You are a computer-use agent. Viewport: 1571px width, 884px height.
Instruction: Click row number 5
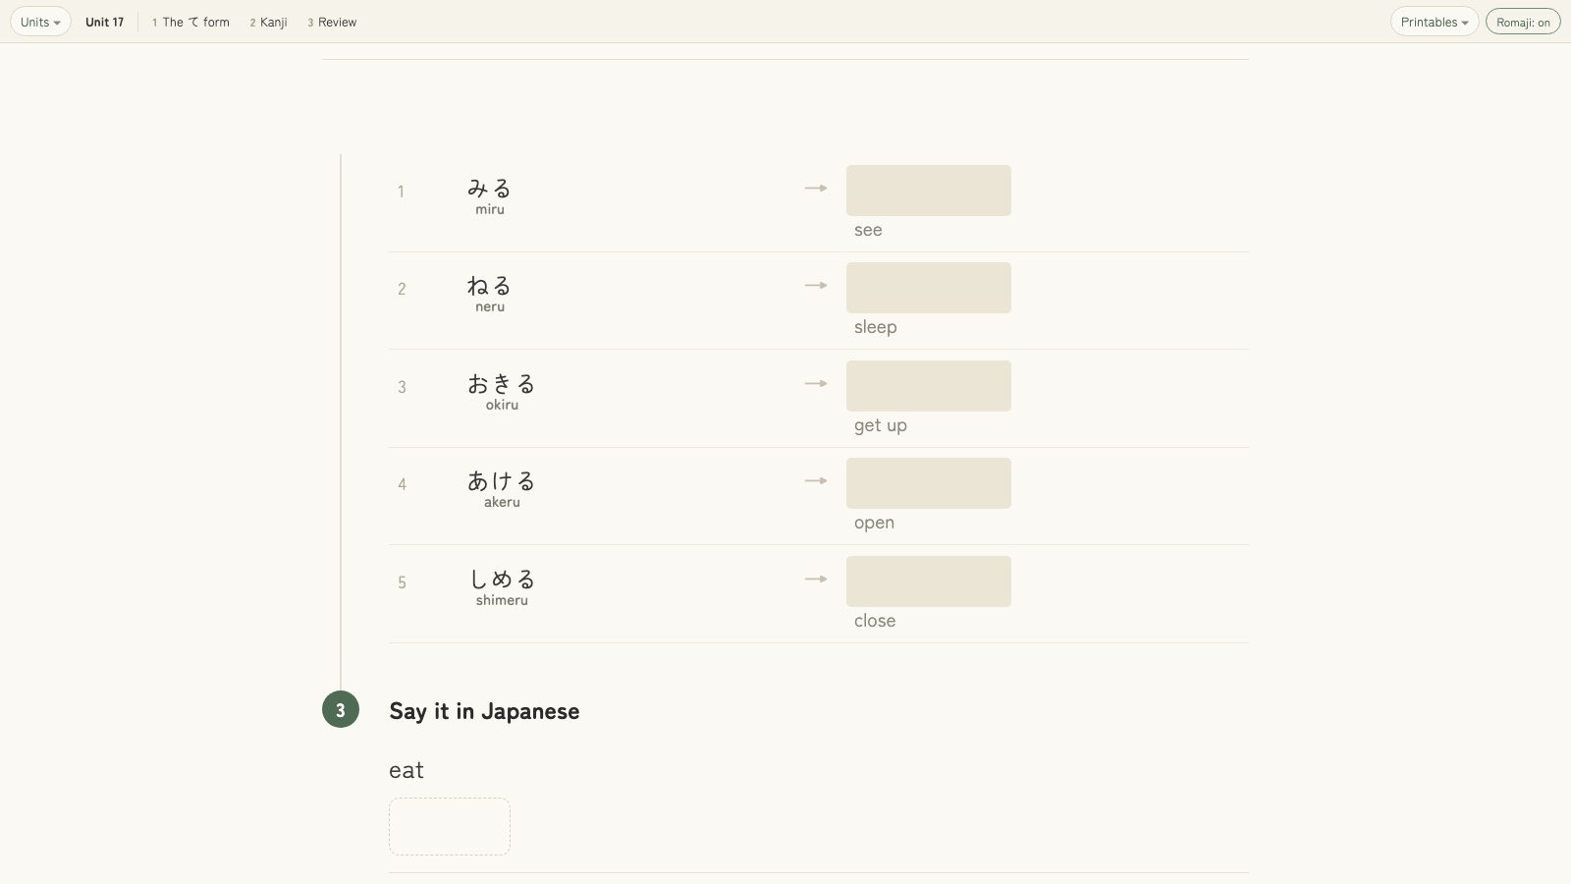pos(402,582)
